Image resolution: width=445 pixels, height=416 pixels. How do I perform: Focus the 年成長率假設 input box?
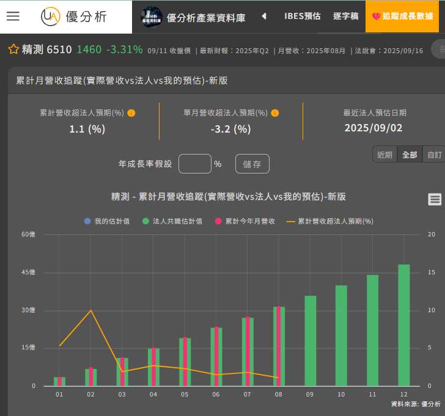[x=195, y=164]
